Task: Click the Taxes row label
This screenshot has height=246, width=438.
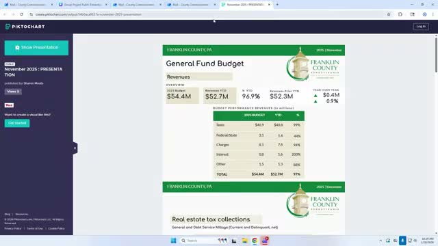Action: click(220, 125)
